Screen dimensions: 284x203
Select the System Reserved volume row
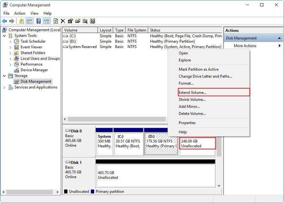(x=142, y=47)
